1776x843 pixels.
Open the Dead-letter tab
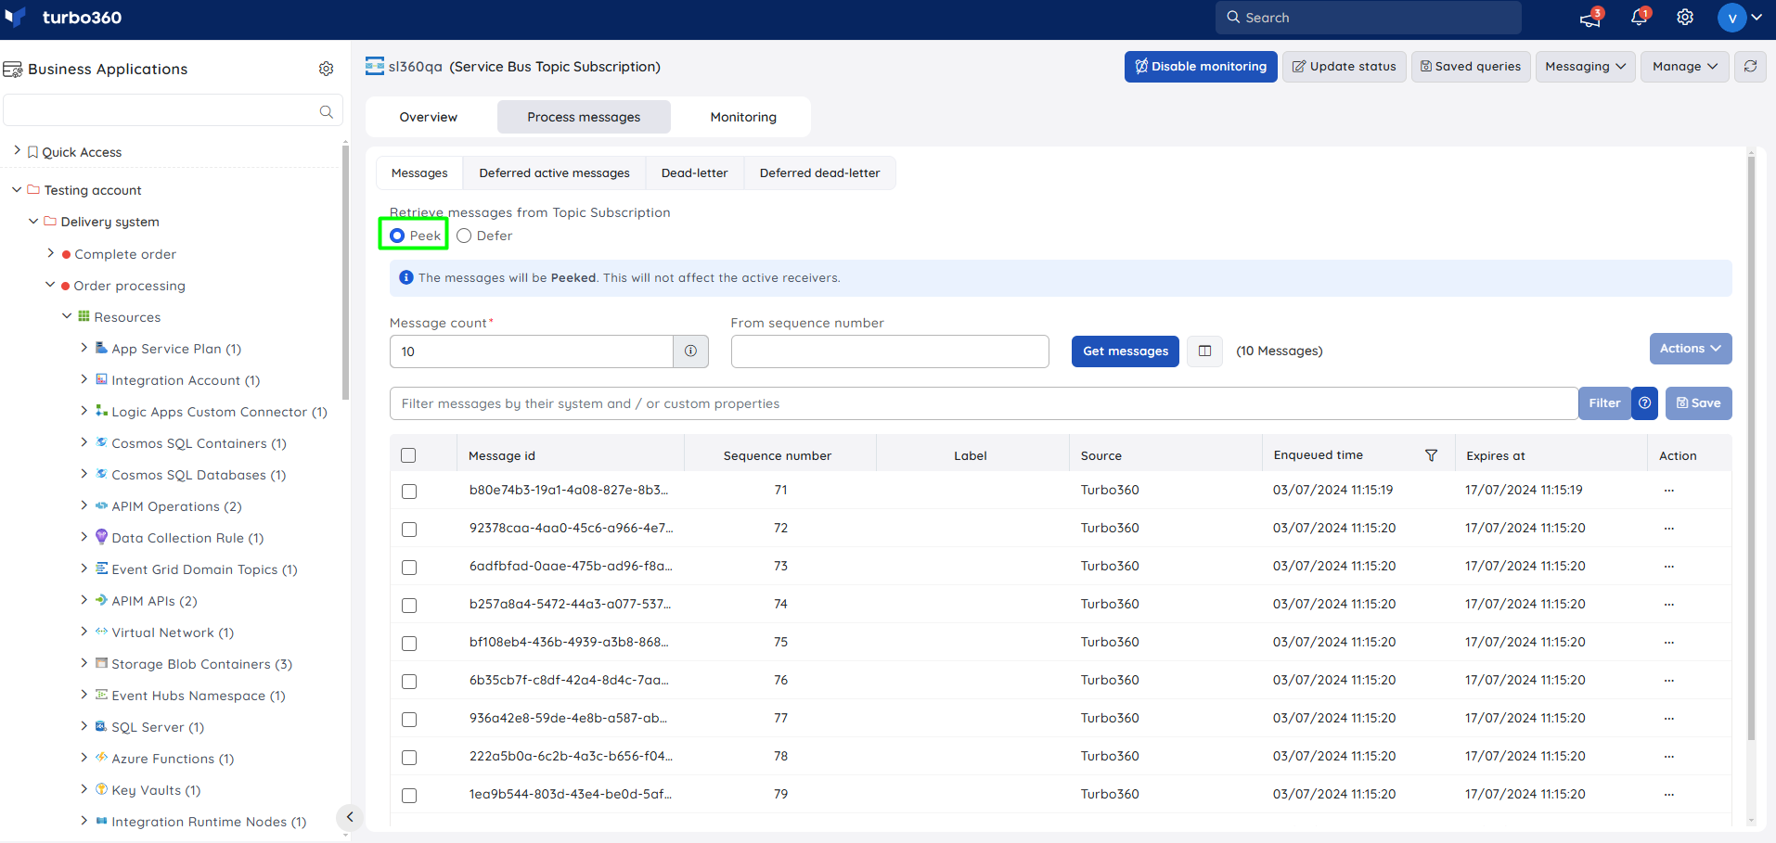[695, 173]
